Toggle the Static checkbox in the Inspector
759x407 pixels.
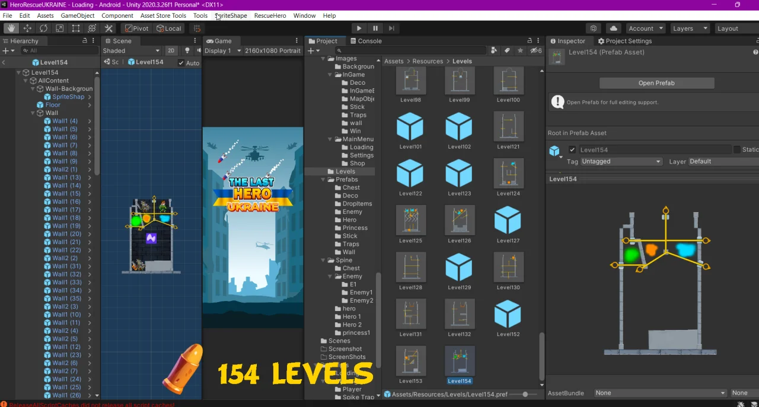[737, 150]
